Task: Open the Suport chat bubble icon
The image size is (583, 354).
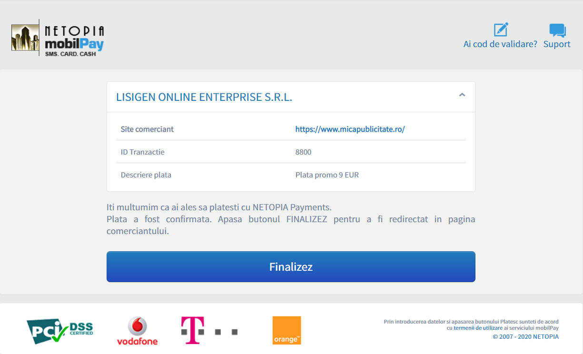Action: pos(557,30)
